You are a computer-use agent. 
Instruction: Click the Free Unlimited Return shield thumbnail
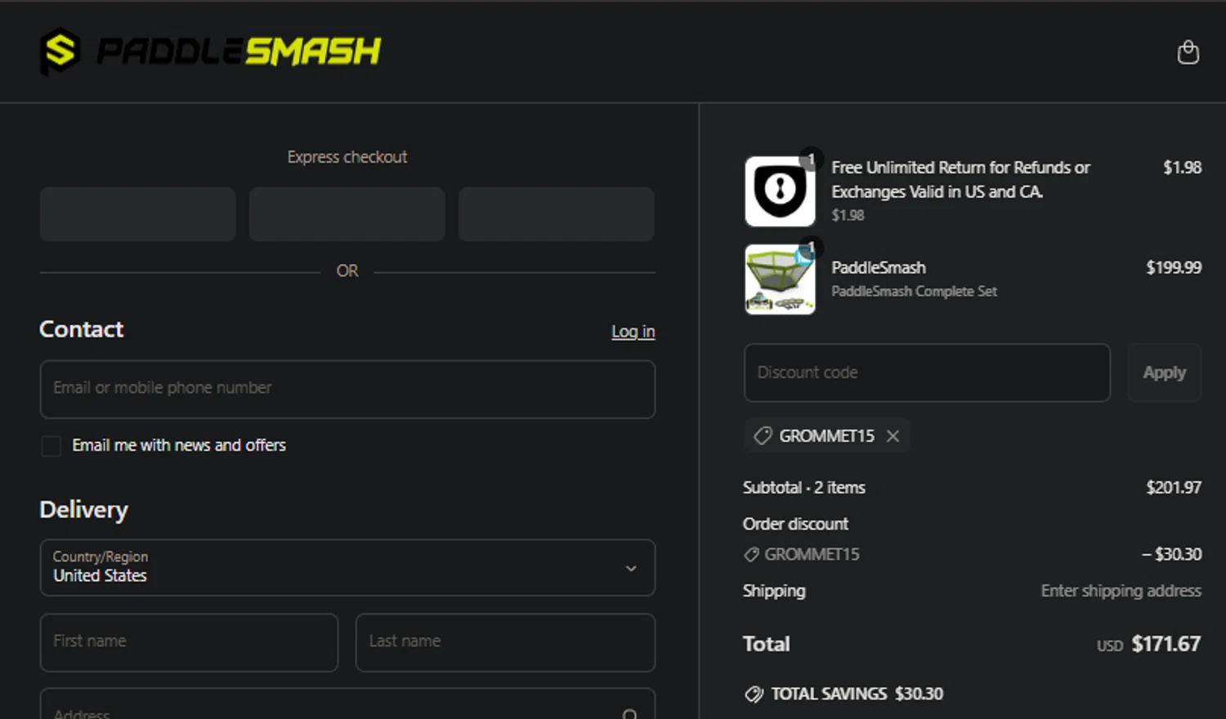point(780,191)
